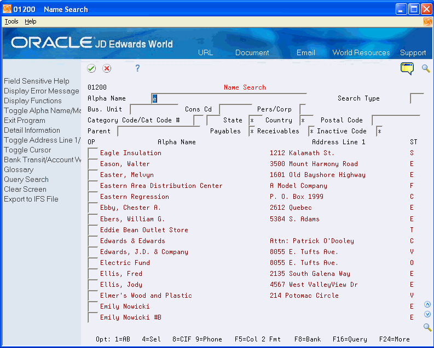The width and height of the screenshot is (434, 348).
Task: Select Field Sensitive Help
Action: tap(37, 81)
